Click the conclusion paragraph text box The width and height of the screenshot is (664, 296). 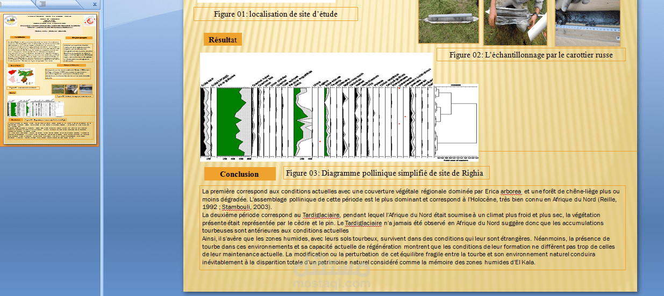[x=412, y=228]
